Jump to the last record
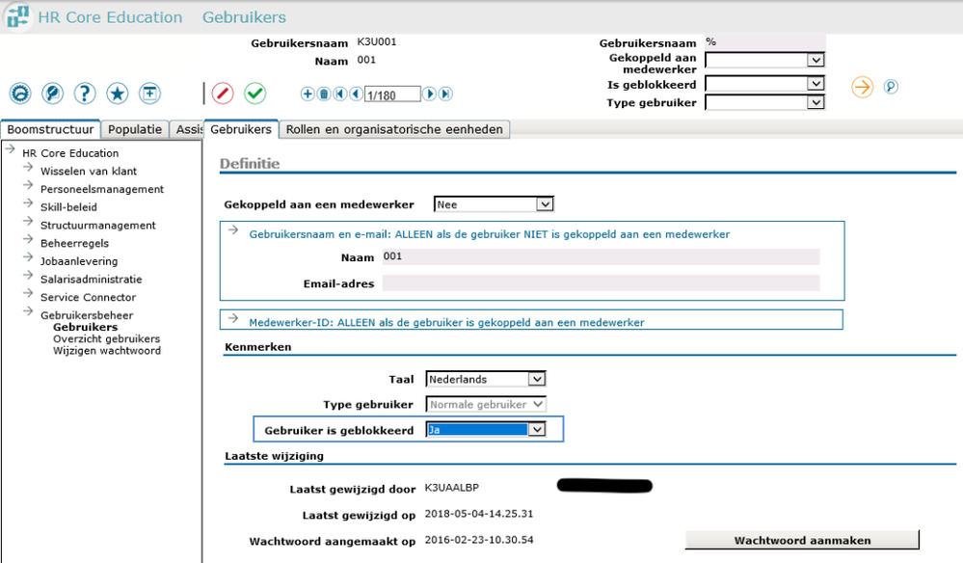Viewport: 963px width, 563px height. (x=446, y=94)
